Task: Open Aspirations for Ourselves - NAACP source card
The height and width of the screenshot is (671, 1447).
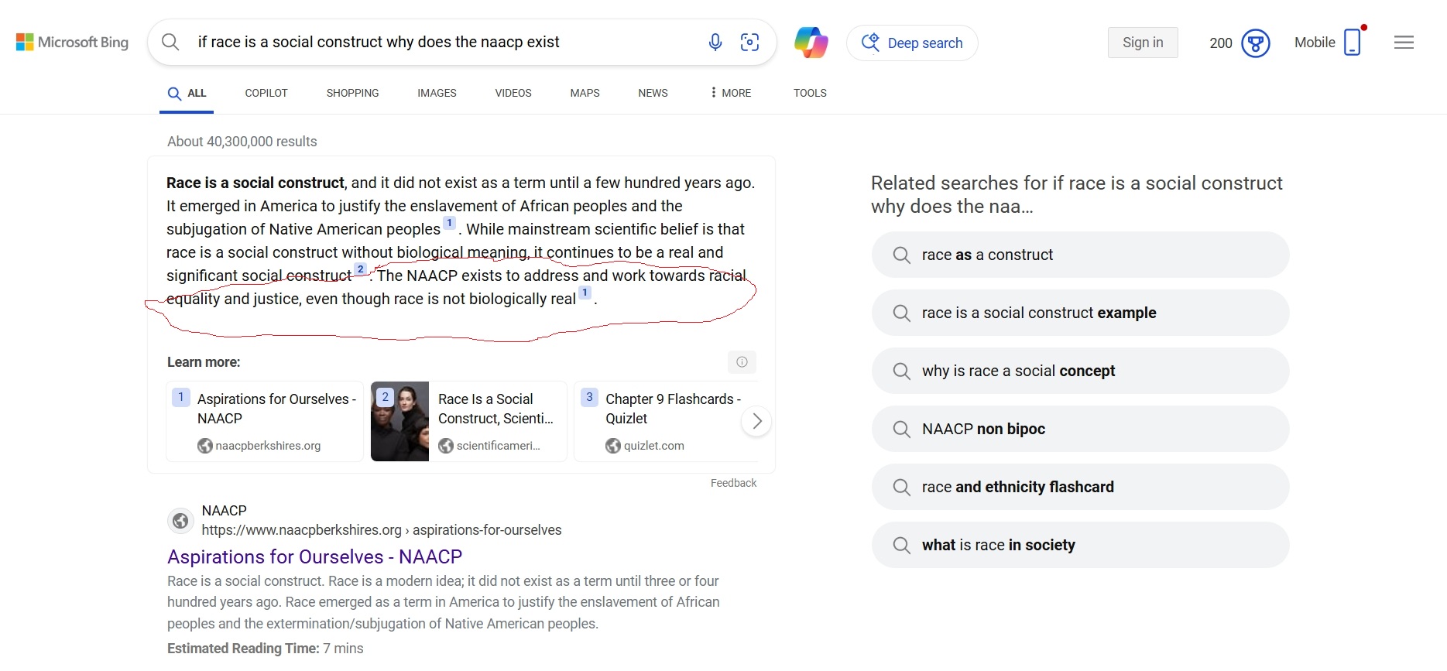Action: tap(265, 422)
